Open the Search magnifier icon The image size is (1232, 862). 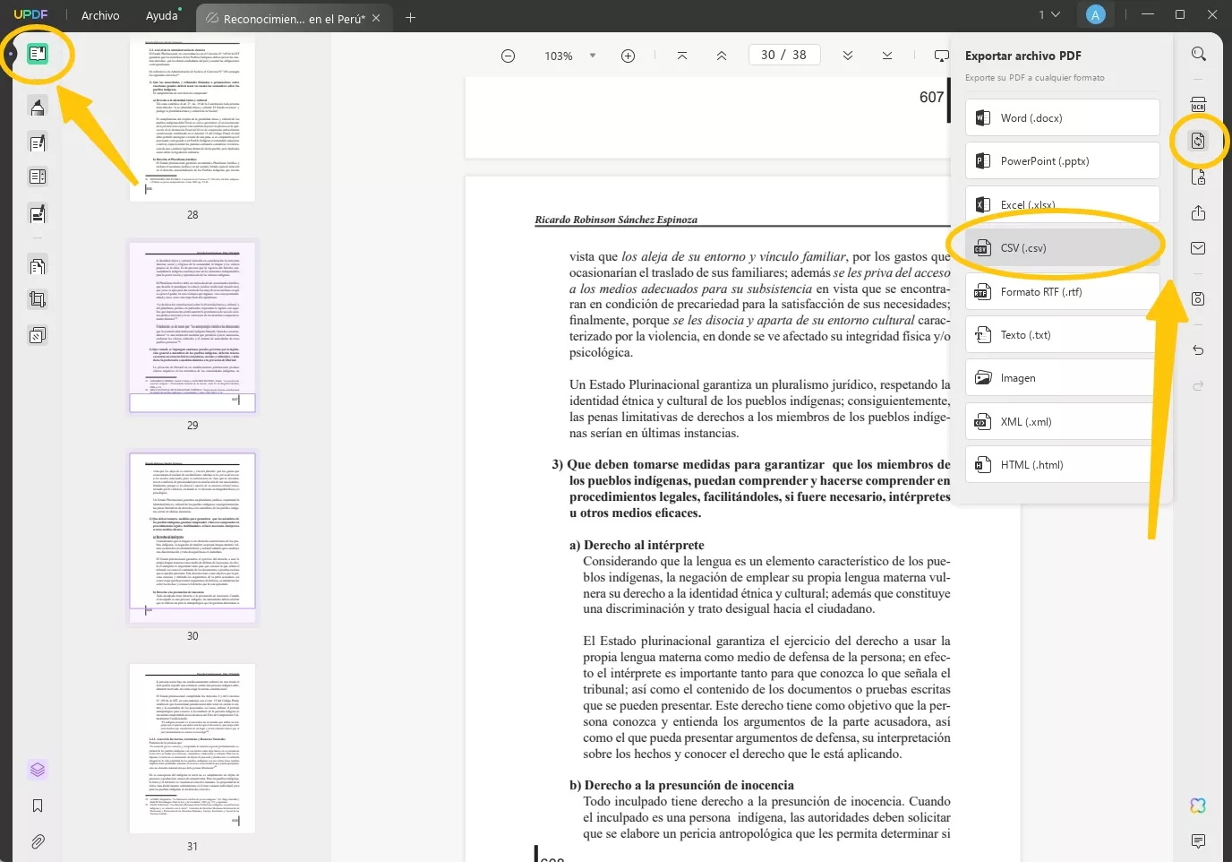click(x=1198, y=55)
